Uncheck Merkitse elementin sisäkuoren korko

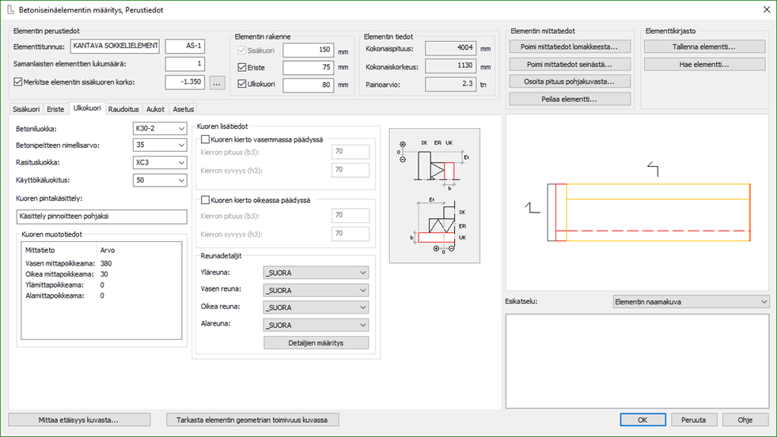coord(20,81)
